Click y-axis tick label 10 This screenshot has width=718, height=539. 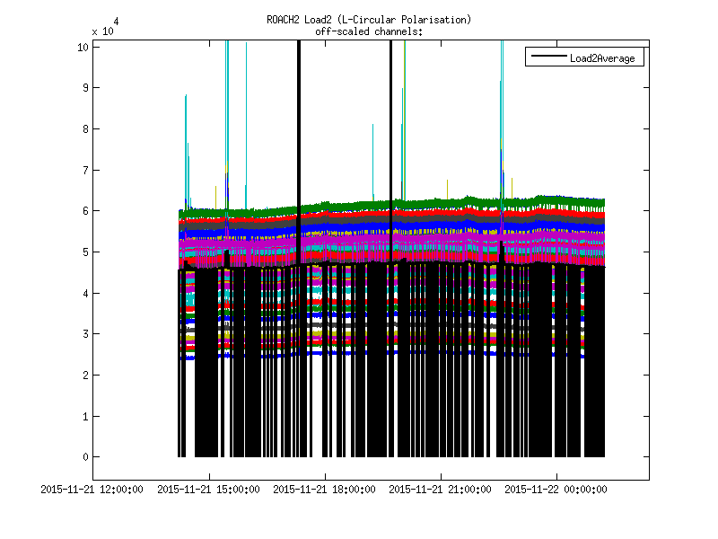coord(82,47)
